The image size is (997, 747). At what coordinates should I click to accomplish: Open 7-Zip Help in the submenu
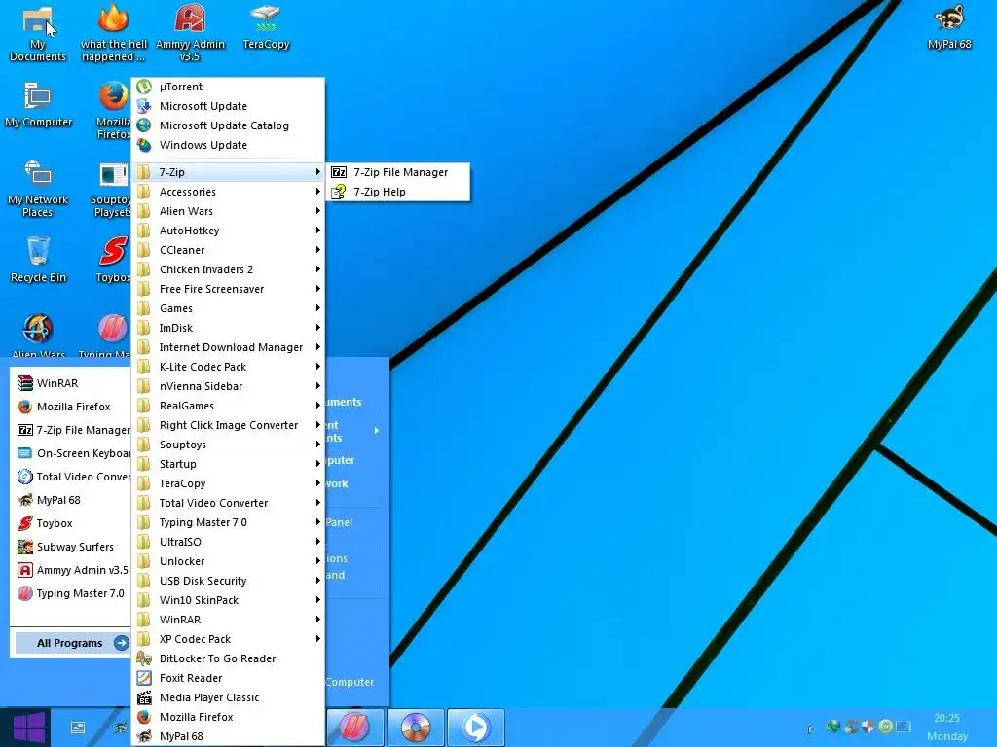click(x=398, y=192)
